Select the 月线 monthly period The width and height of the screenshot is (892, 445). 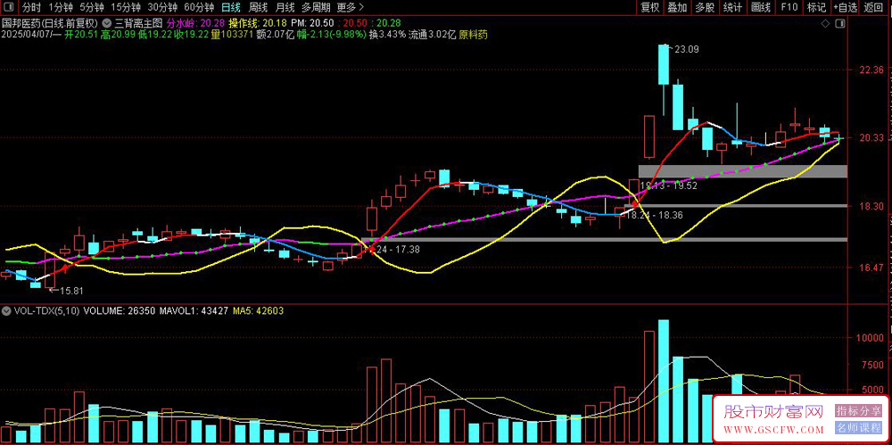point(285,7)
